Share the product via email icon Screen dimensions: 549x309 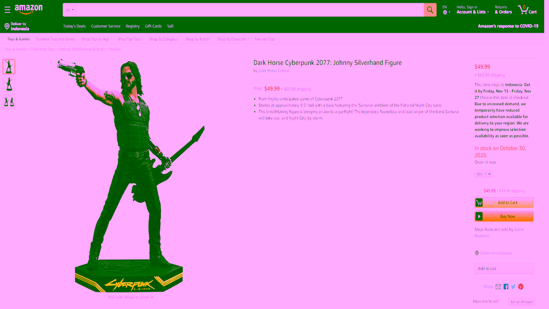click(498, 287)
